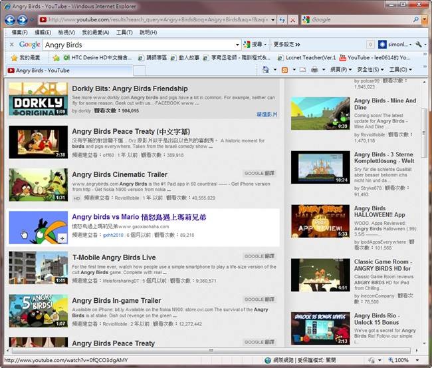The width and height of the screenshot is (432, 368).
Task: Open the HTC Desire HD favorites link
Action: pos(98,58)
